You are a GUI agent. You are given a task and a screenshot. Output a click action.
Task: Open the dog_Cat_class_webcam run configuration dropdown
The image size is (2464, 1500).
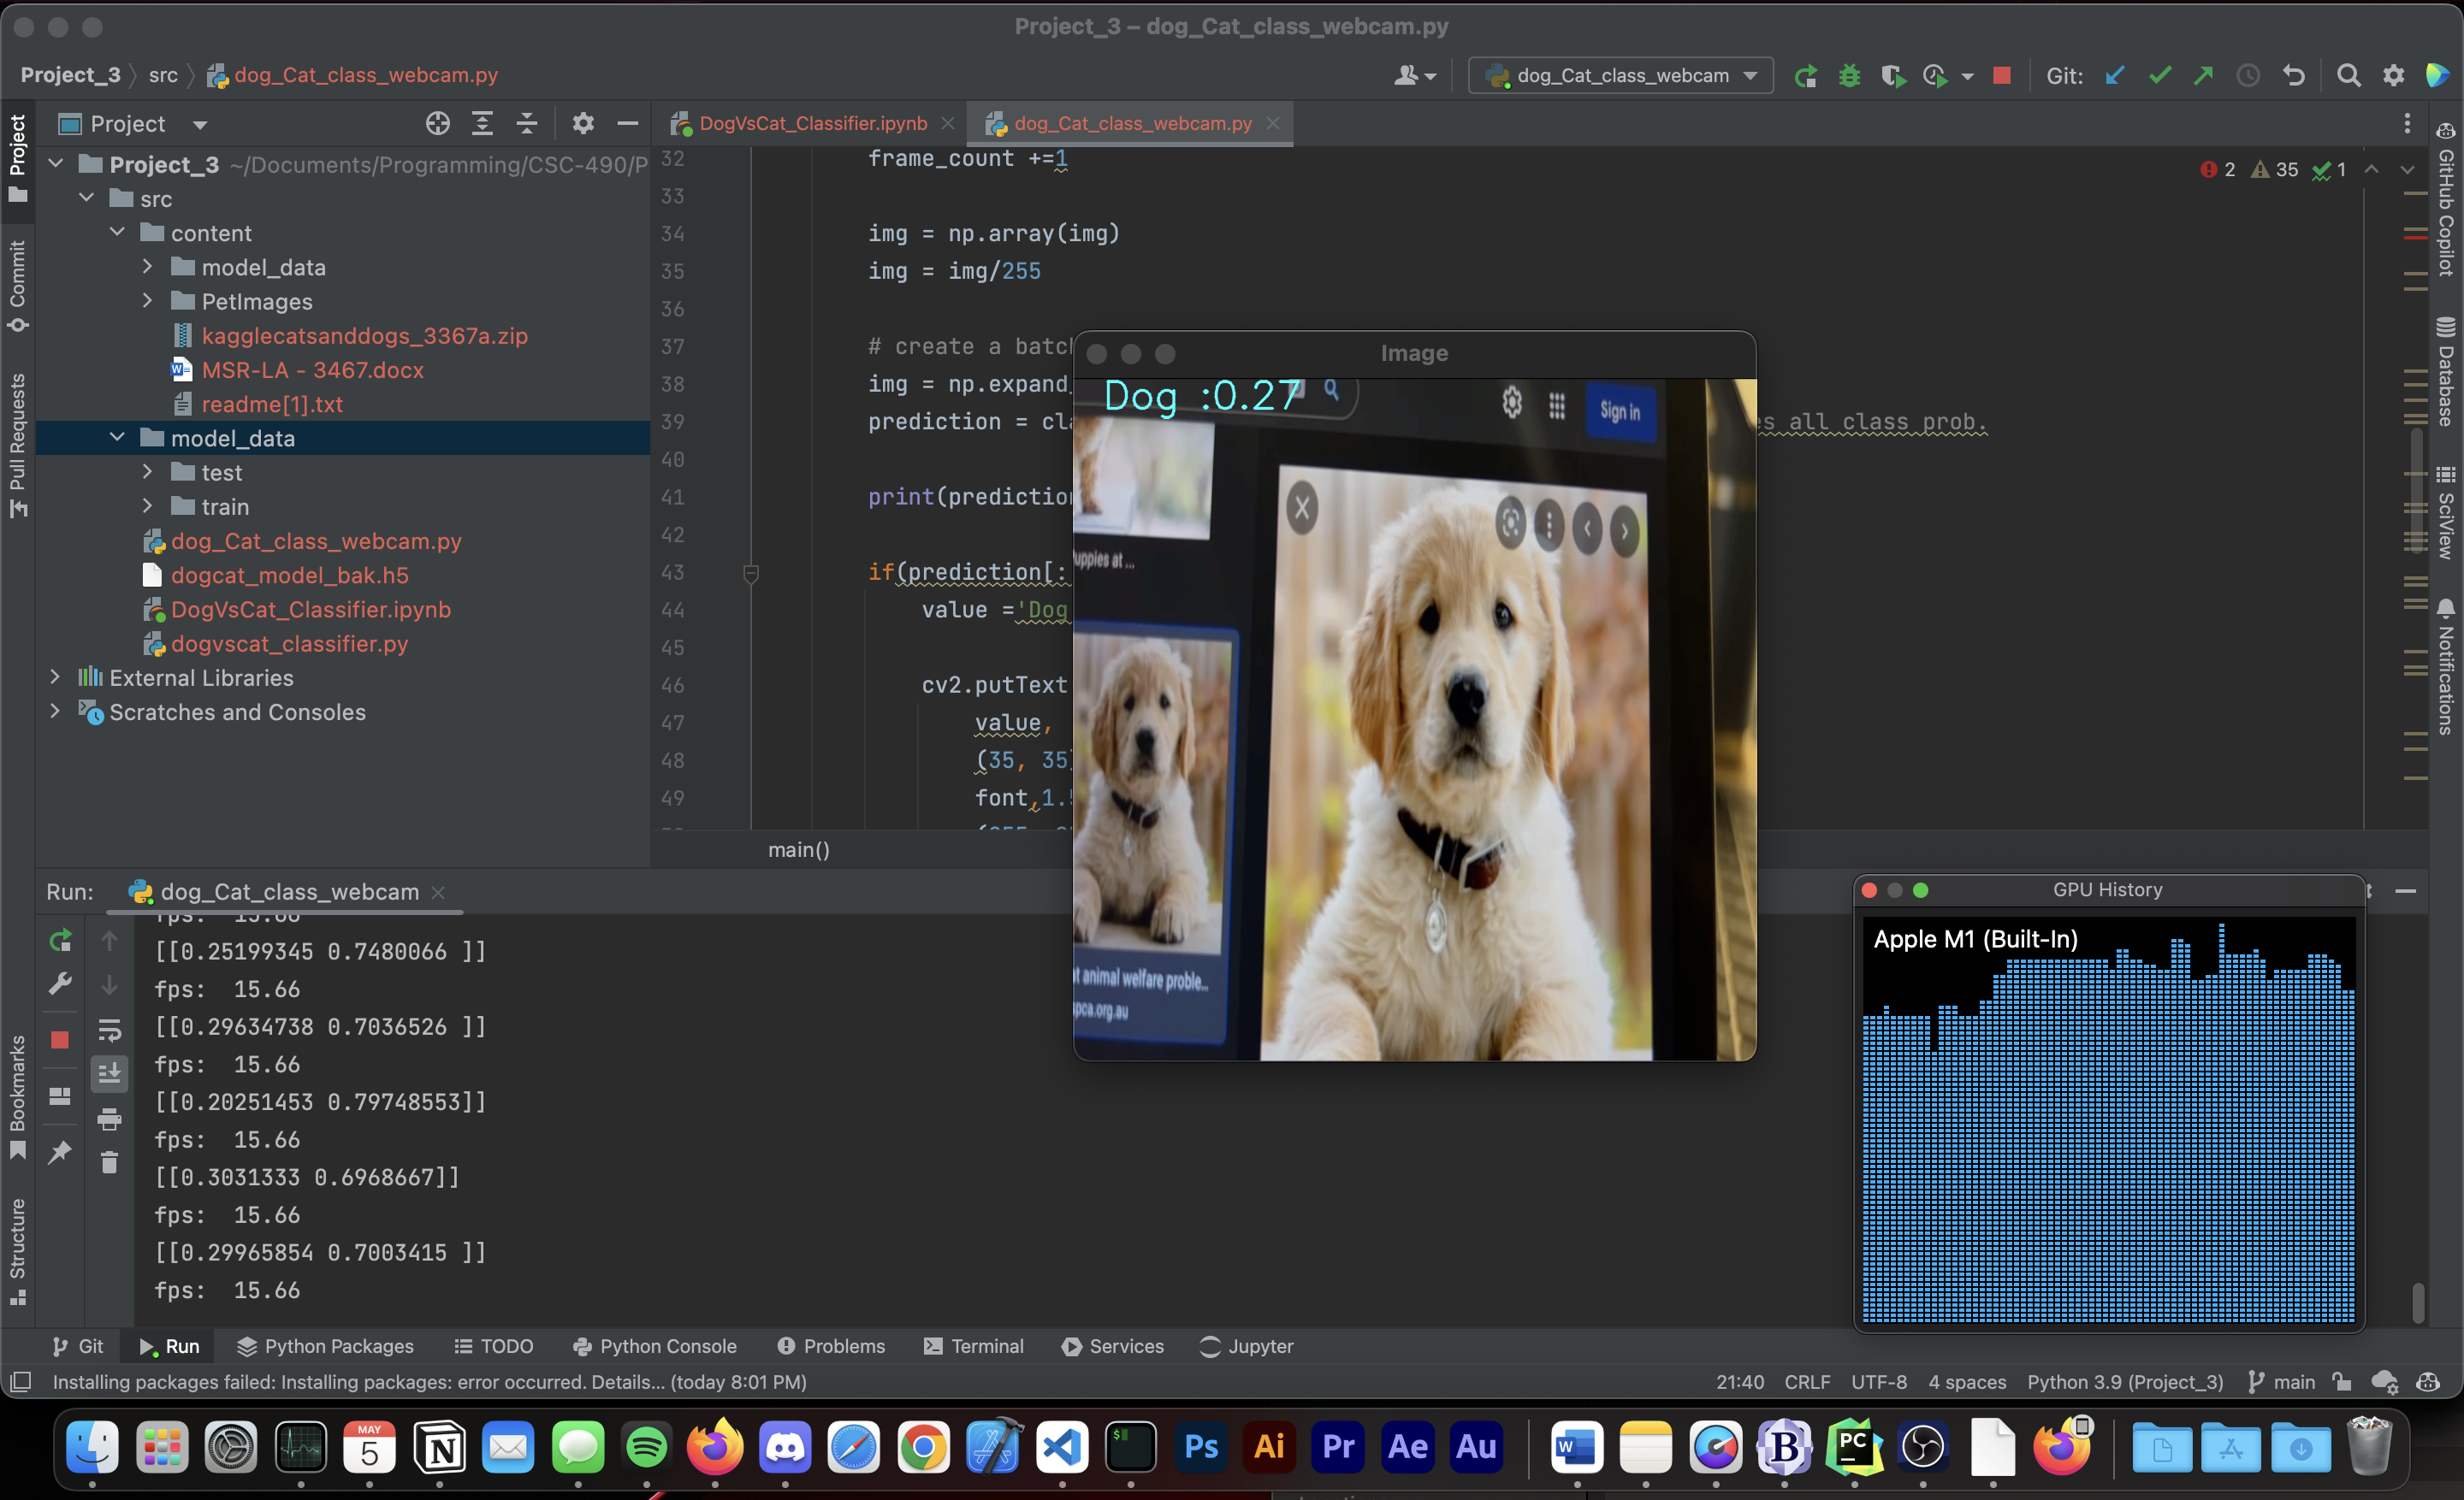point(1620,76)
